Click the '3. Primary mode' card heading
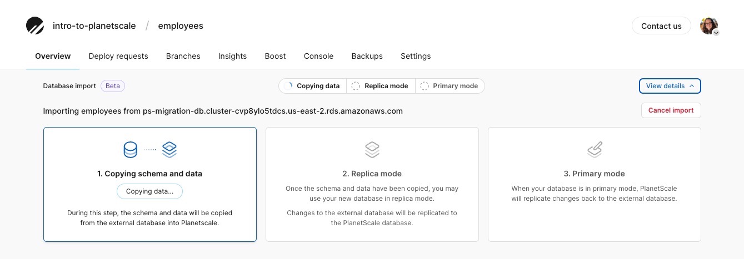The height and width of the screenshot is (259, 744). pyautogui.click(x=595, y=174)
